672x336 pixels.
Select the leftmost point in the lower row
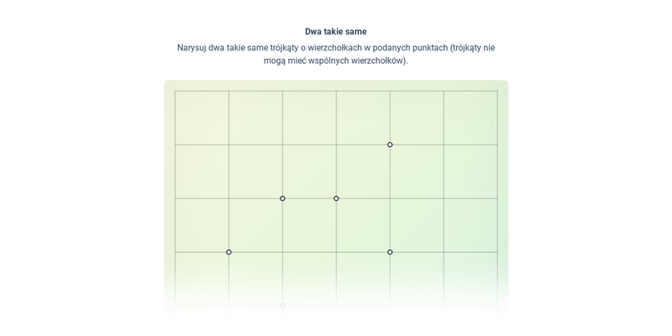coord(228,252)
